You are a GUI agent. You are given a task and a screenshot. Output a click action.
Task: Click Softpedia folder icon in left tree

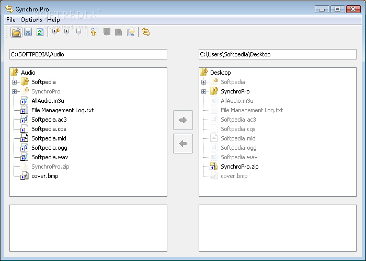pos(25,81)
